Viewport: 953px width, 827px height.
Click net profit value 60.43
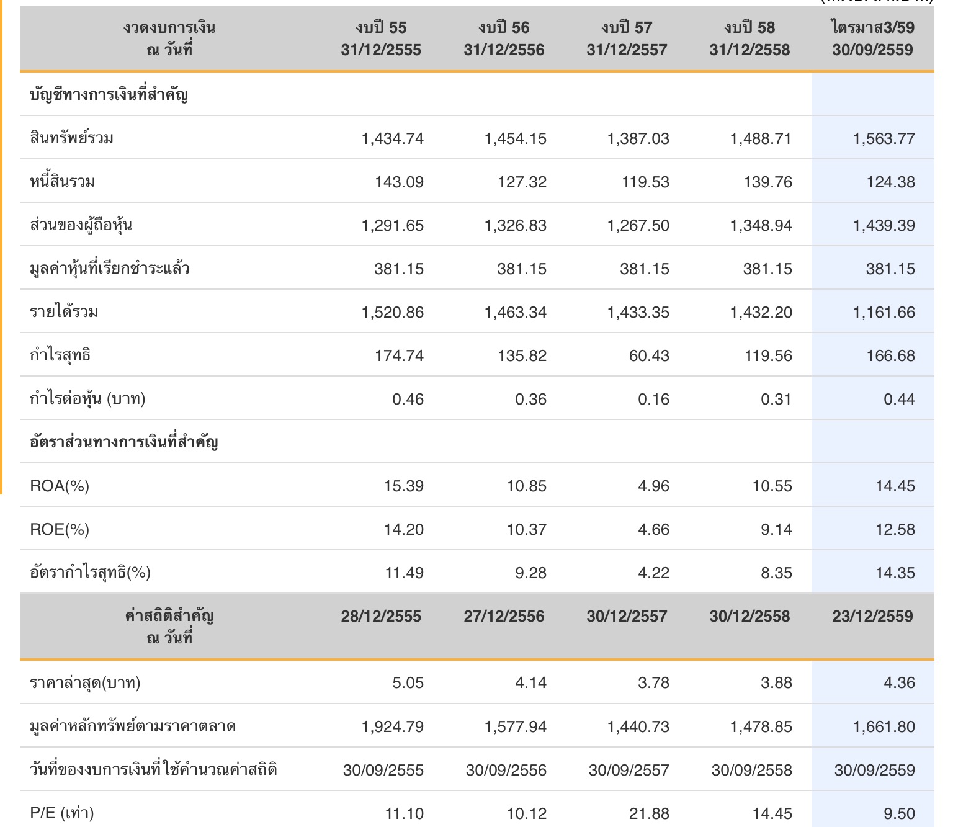click(650, 355)
